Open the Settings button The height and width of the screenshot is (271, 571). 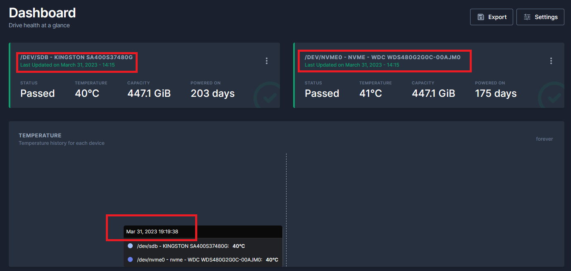pos(540,17)
